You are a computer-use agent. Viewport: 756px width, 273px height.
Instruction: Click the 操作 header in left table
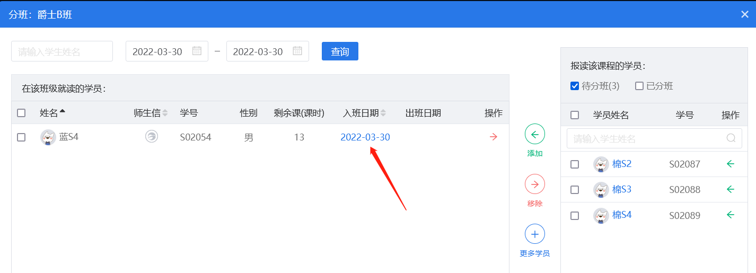(494, 113)
